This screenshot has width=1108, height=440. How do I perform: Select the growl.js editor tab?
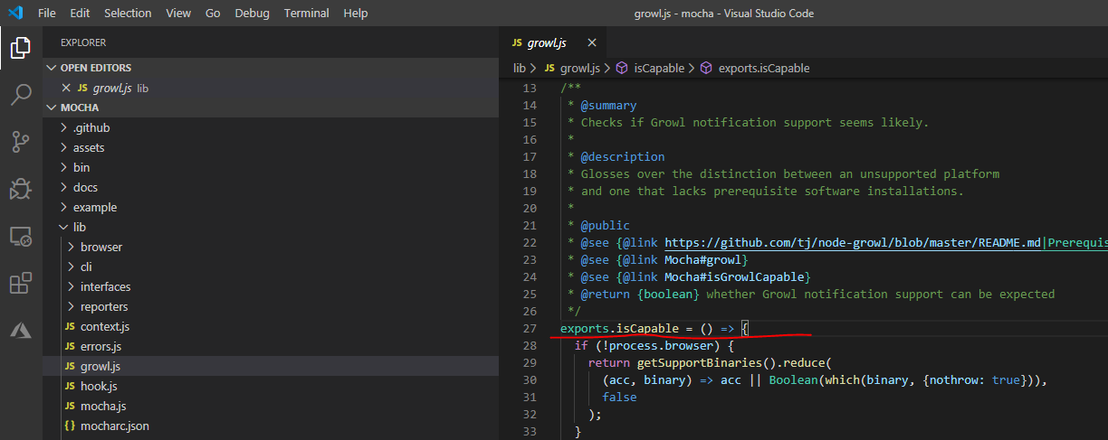[x=552, y=42]
